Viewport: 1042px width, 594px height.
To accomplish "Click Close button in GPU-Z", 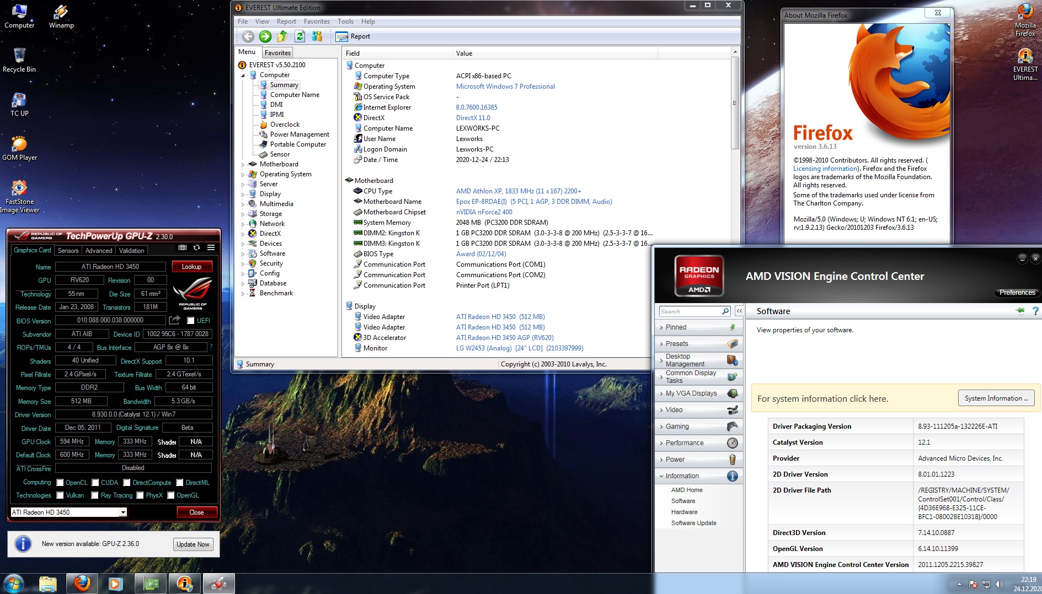I will click(196, 512).
